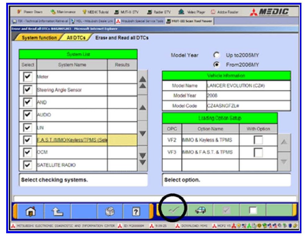This screenshot has height=236, width=307.
Task: Click the printer icon in bottom toolbar
Action: pyautogui.click(x=110, y=211)
